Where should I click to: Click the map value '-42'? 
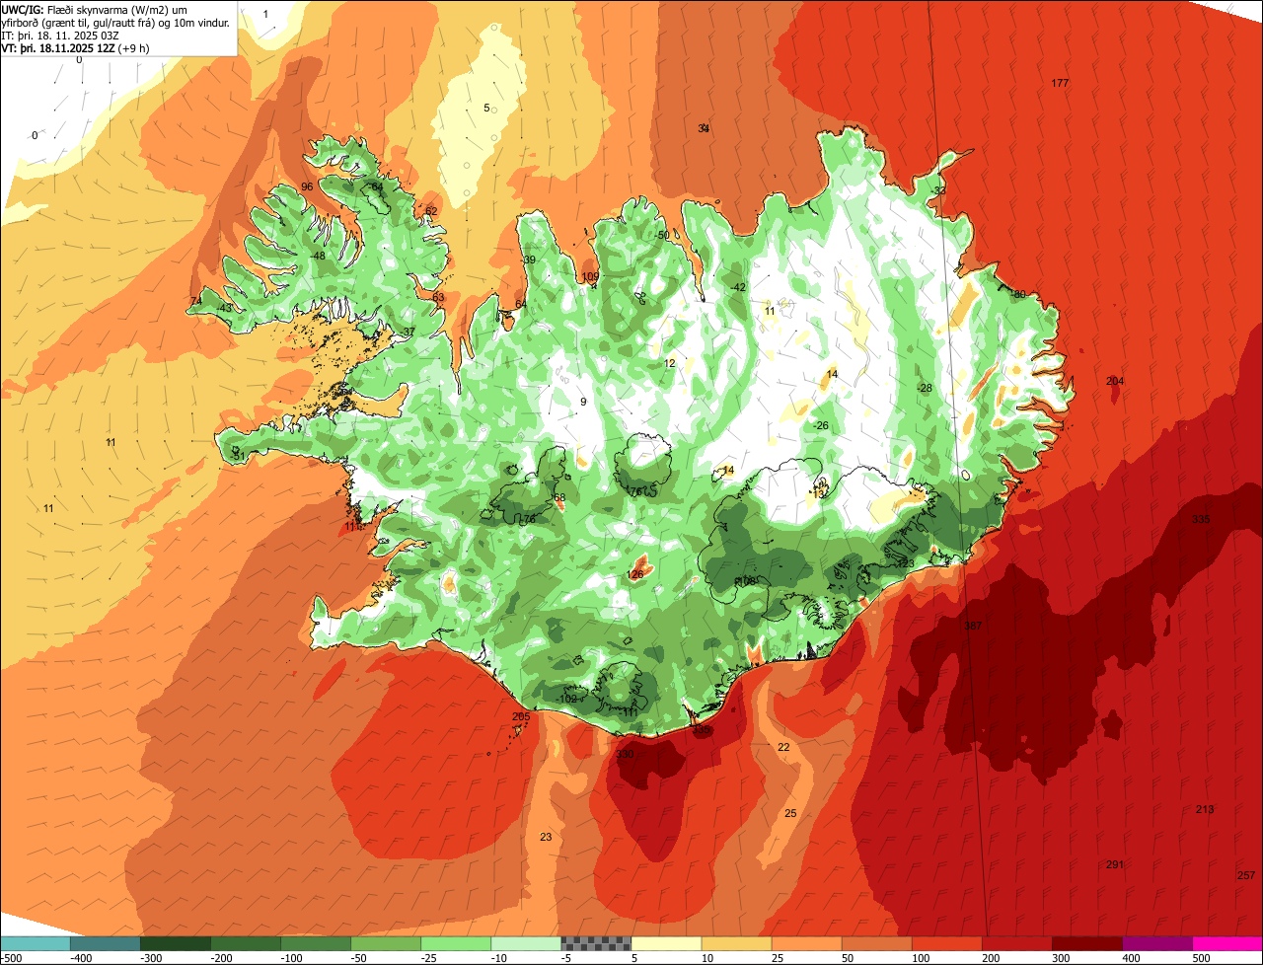[x=738, y=287]
